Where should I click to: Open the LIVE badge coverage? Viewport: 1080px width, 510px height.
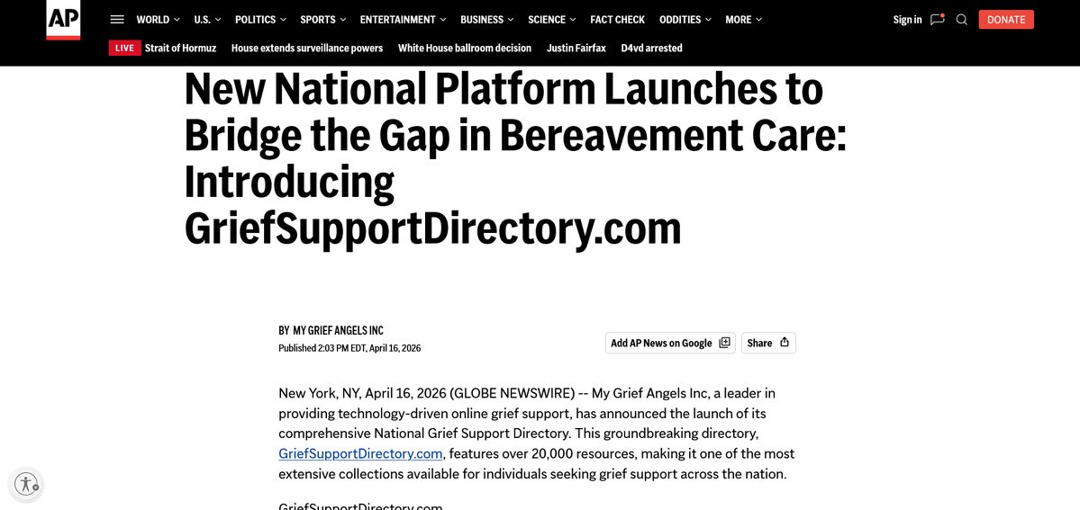(124, 49)
